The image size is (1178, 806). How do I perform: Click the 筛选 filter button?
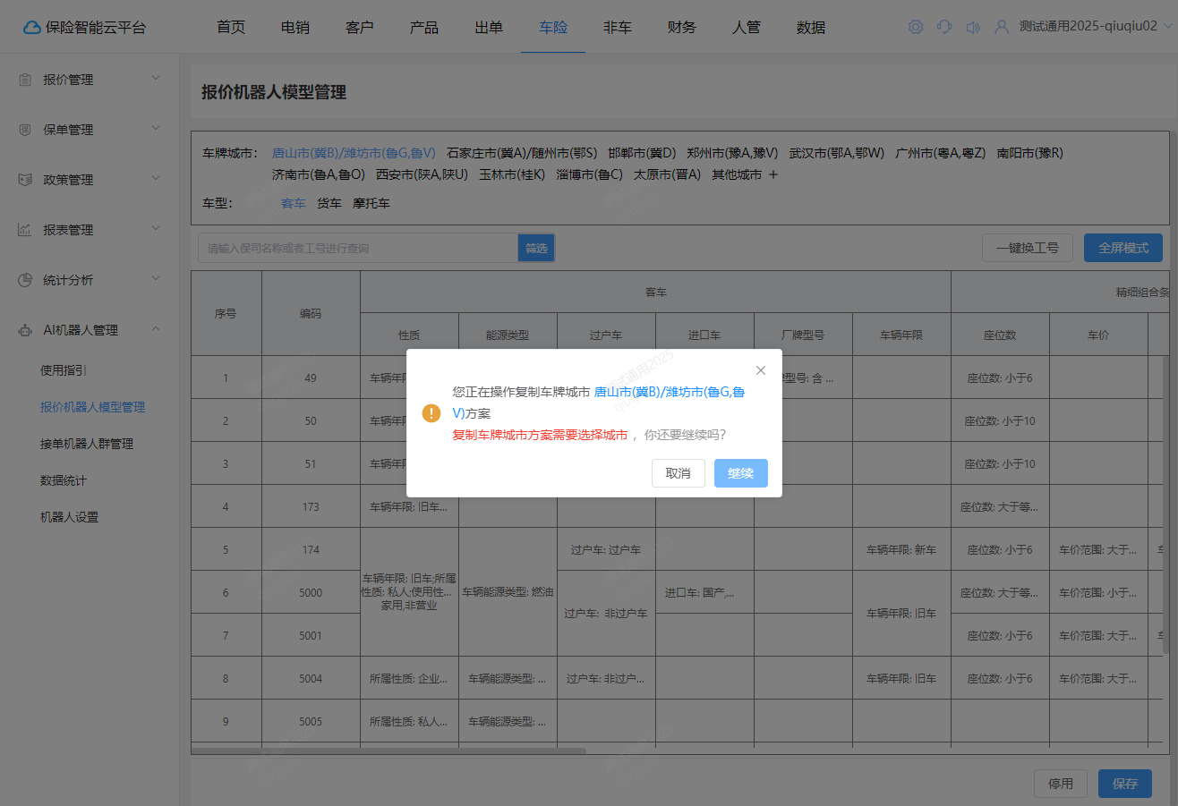point(536,248)
